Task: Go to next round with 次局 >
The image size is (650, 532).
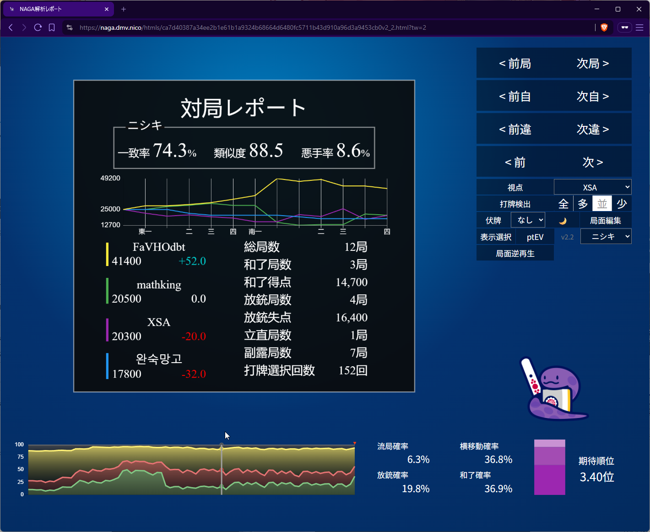Action: coord(592,64)
